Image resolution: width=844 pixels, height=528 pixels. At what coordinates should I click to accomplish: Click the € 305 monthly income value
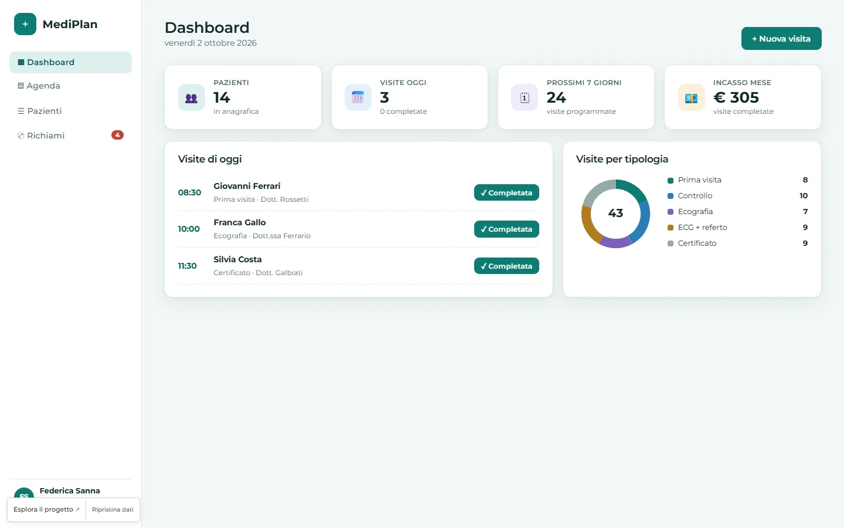pos(736,97)
